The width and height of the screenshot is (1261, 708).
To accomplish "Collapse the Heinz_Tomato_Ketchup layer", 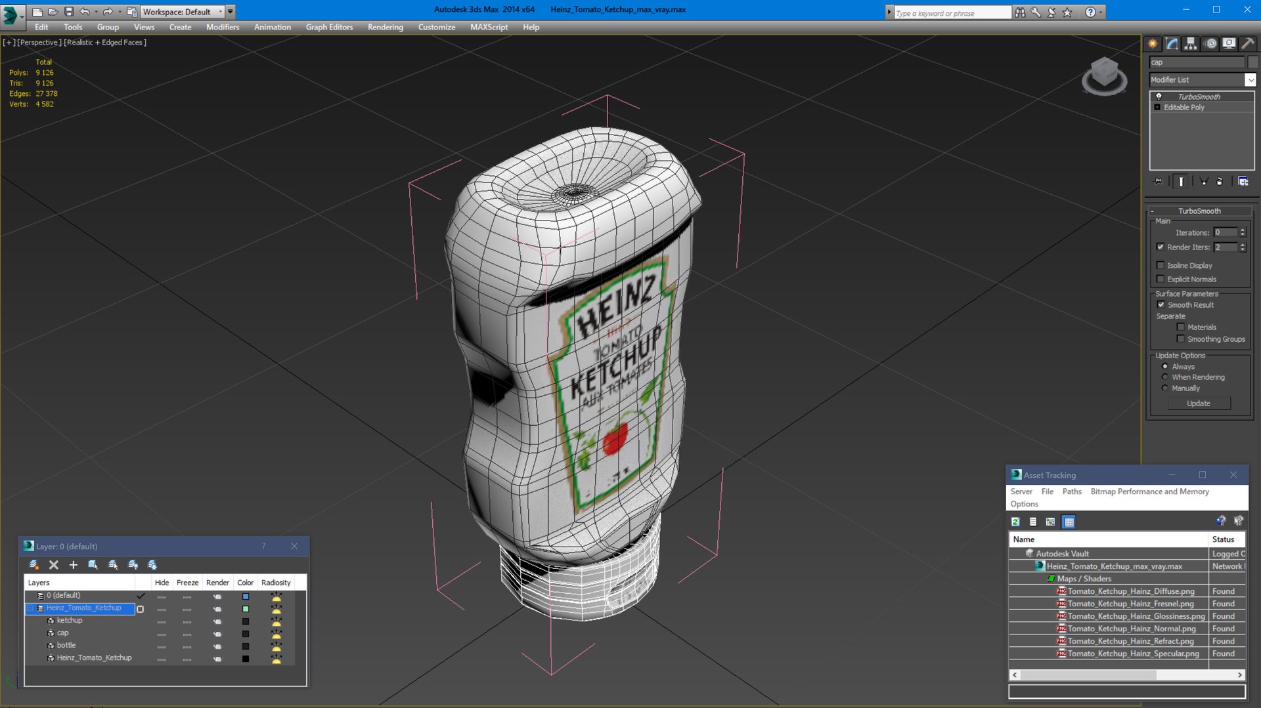I will pos(30,608).
